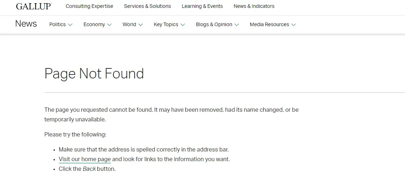Open the Blogs & Opinion label
This screenshot has height=183, width=405.
tap(214, 24)
